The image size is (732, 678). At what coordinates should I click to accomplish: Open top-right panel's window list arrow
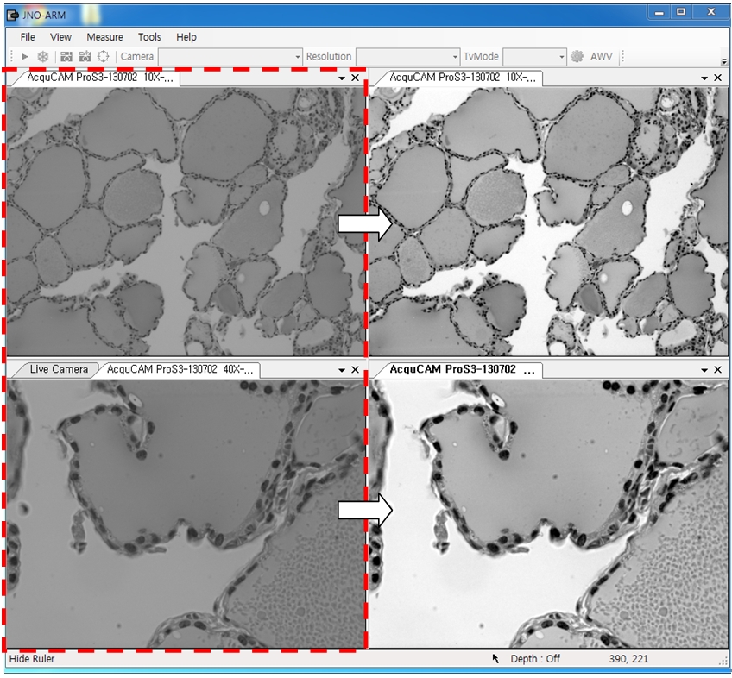[x=704, y=78]
